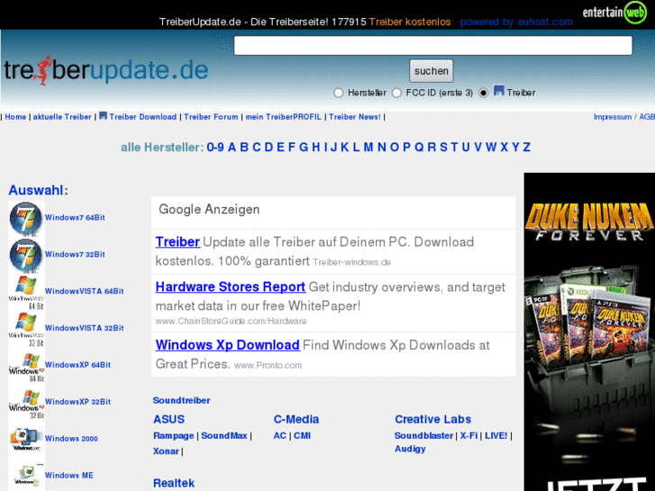Open the C-Media manufacturer link

point(296,419)
